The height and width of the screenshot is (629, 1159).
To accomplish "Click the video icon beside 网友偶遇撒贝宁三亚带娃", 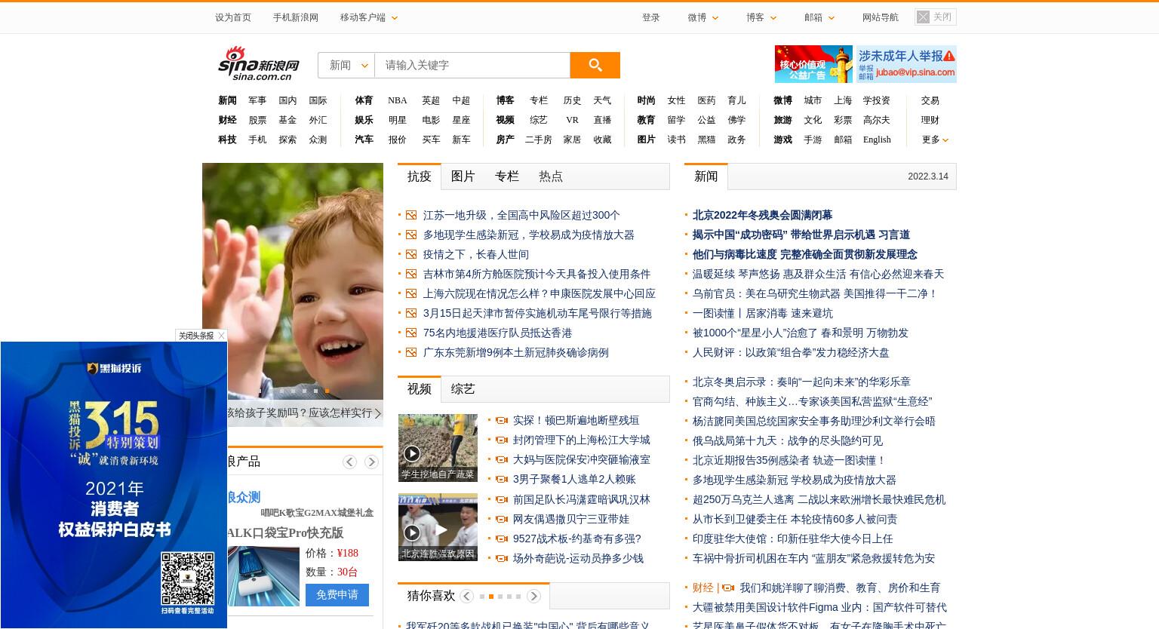I will (502, 519).
